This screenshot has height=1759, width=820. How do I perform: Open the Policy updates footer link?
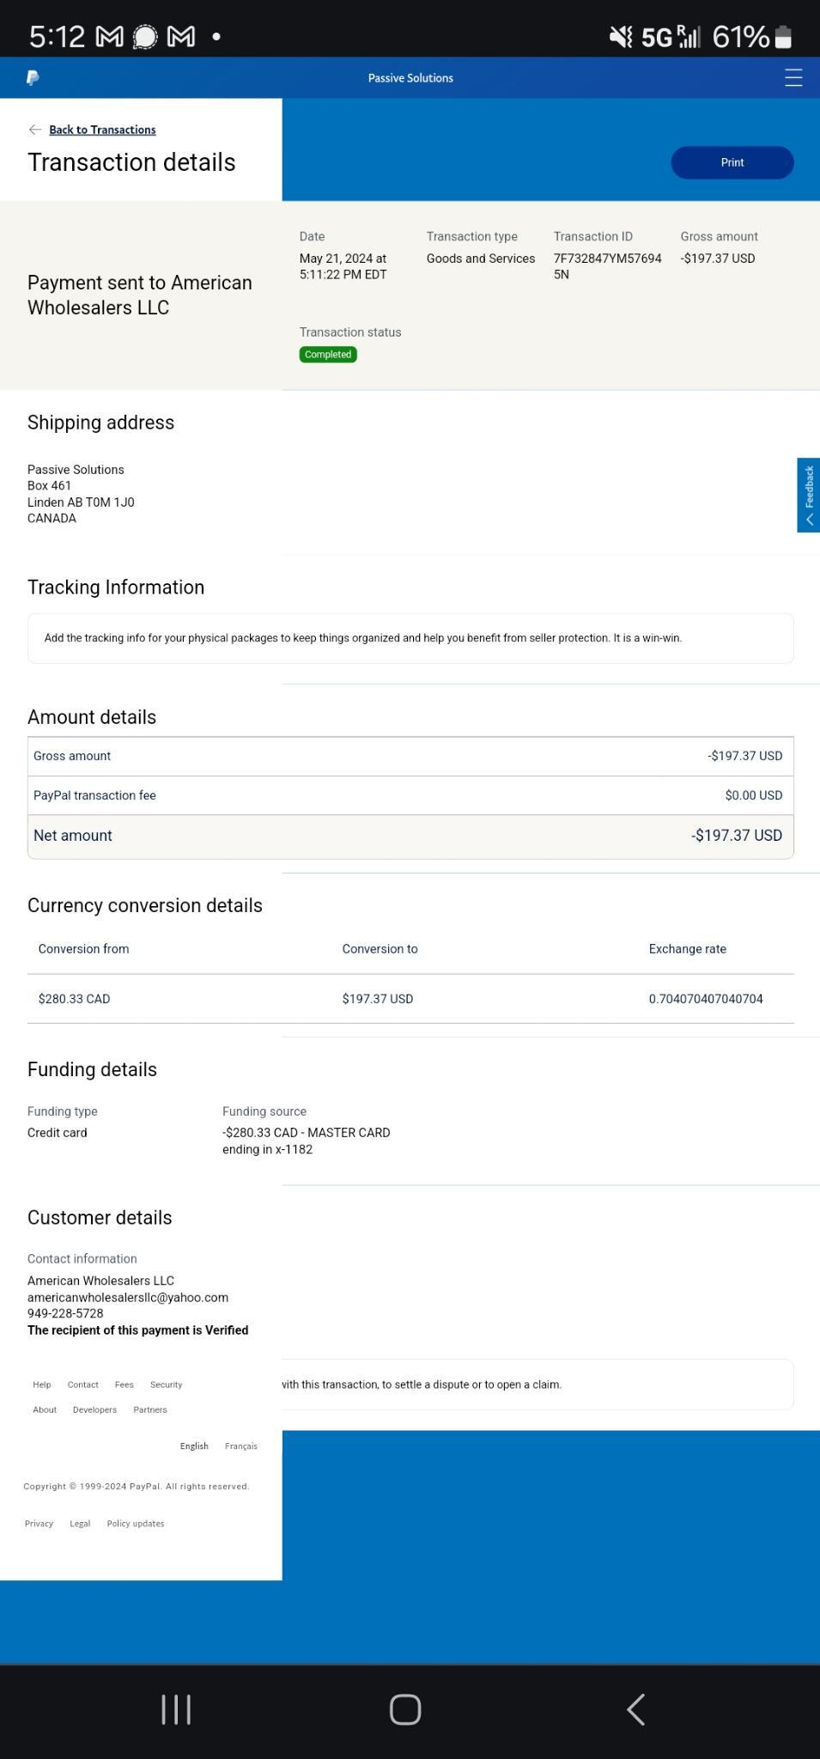(x=136, y=1524)
